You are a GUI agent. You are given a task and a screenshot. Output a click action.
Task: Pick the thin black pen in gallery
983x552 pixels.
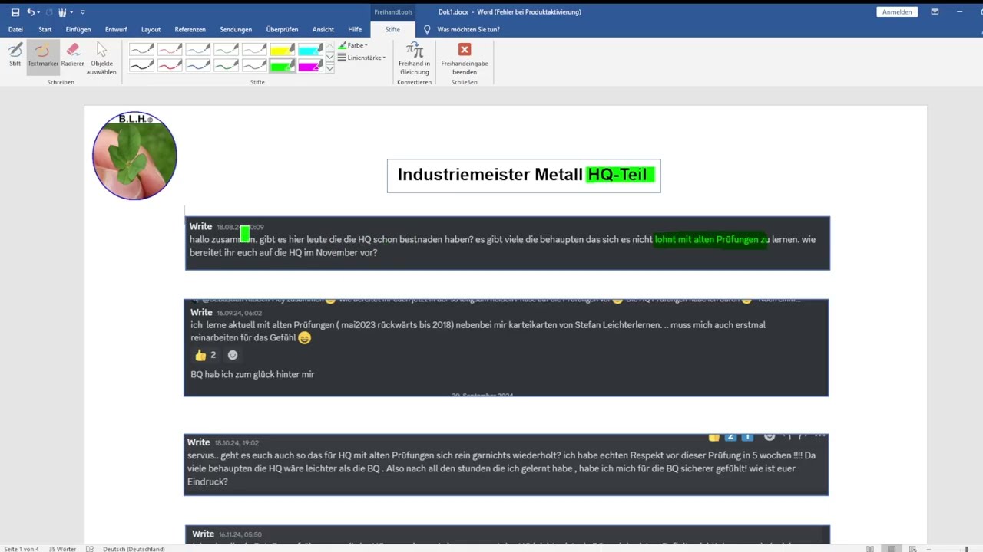[x=141, y=49]
